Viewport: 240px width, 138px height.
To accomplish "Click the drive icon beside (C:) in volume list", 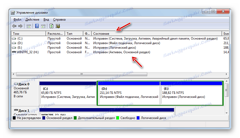I will (14, 39).
